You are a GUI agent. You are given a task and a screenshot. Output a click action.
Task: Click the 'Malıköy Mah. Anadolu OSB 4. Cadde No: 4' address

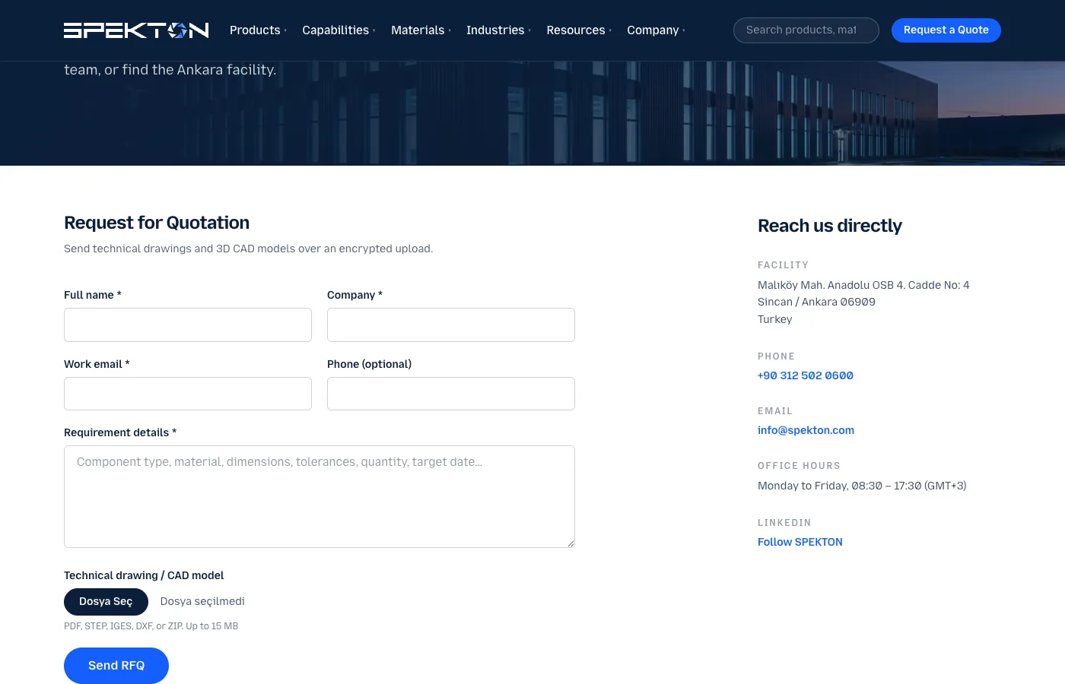point(863,285)
